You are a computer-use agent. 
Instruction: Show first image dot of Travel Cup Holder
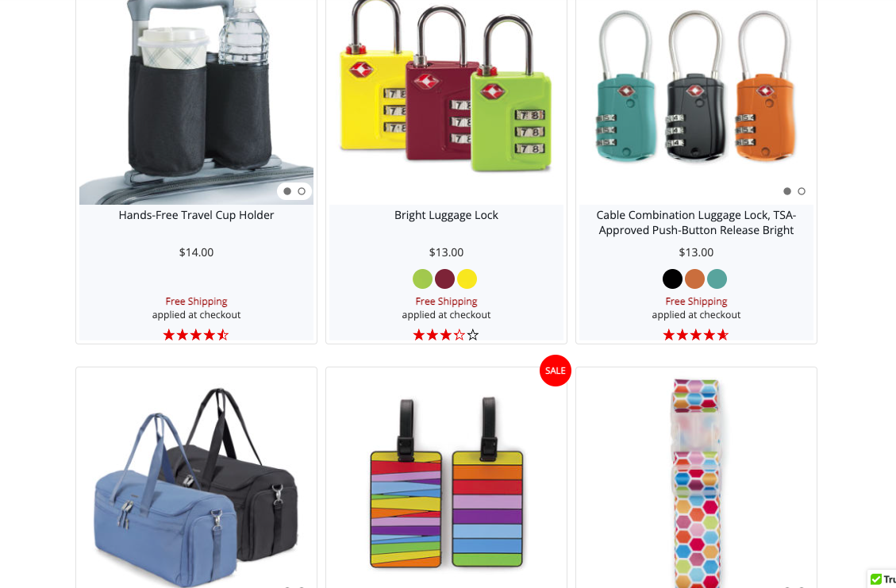(x=287, y=191)
